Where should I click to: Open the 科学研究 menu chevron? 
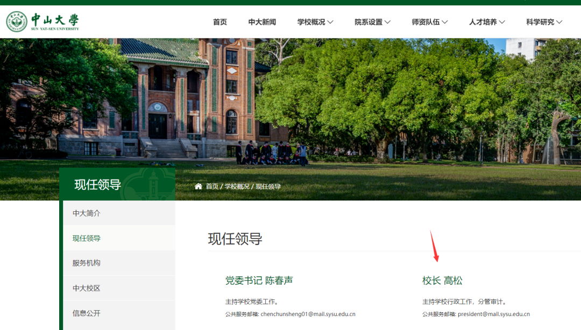tap(559, 22)
